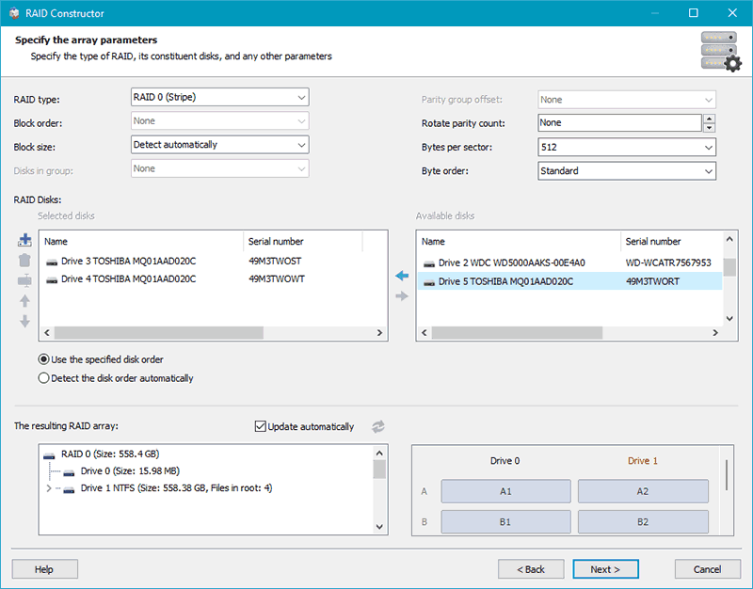This screenshot has height=589, width=753.
Task: Open the Bytes per sector dropdown
Action: pyautogui.click(x=627, y=147)
